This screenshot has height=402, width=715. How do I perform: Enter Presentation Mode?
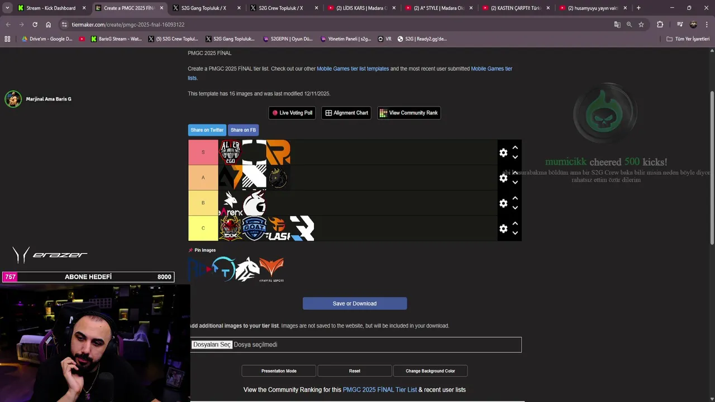click(279, 371)
